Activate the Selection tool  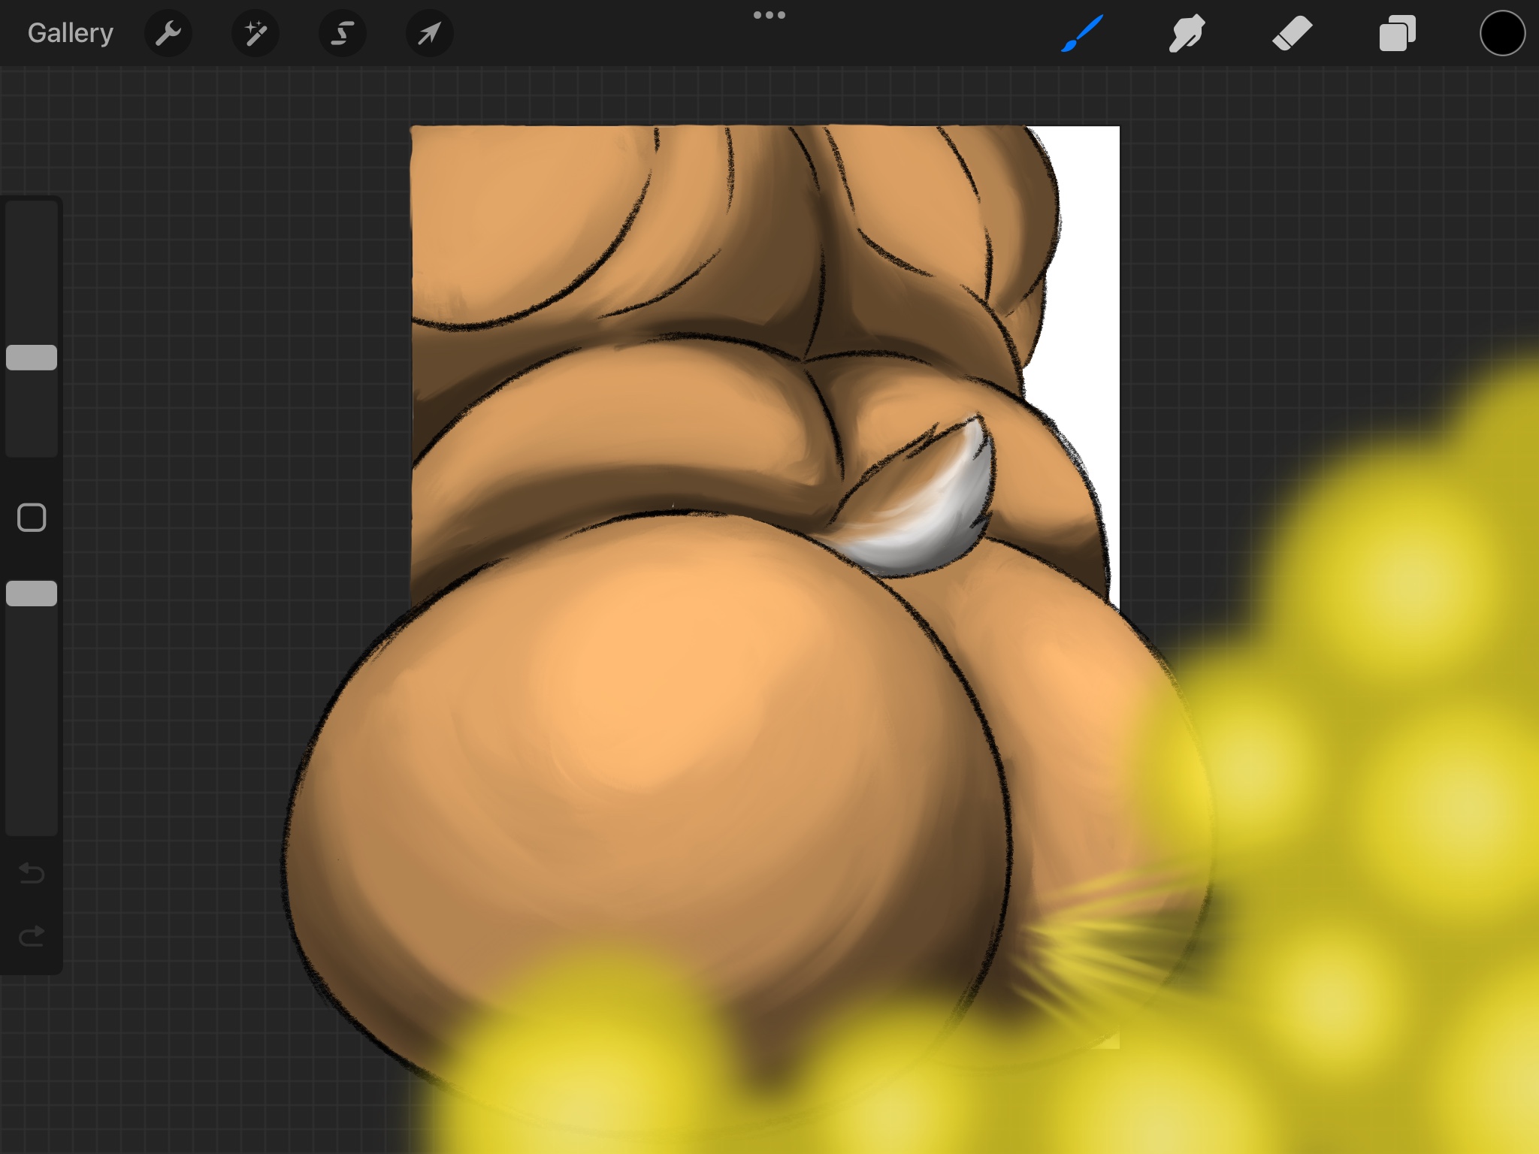[343, 33]
